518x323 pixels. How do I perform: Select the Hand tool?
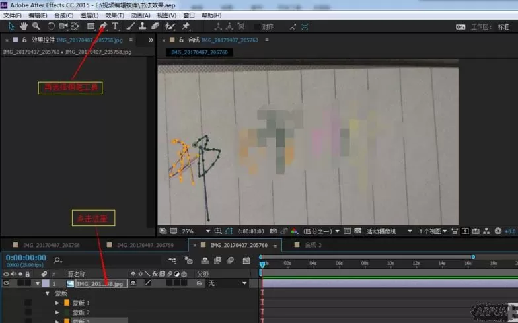pyautogui.click(x=24, y=26)
